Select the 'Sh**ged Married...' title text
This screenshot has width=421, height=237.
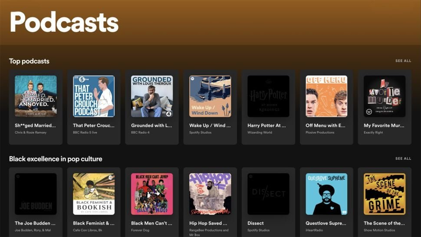pyautogui.click(x=35, y=125)
